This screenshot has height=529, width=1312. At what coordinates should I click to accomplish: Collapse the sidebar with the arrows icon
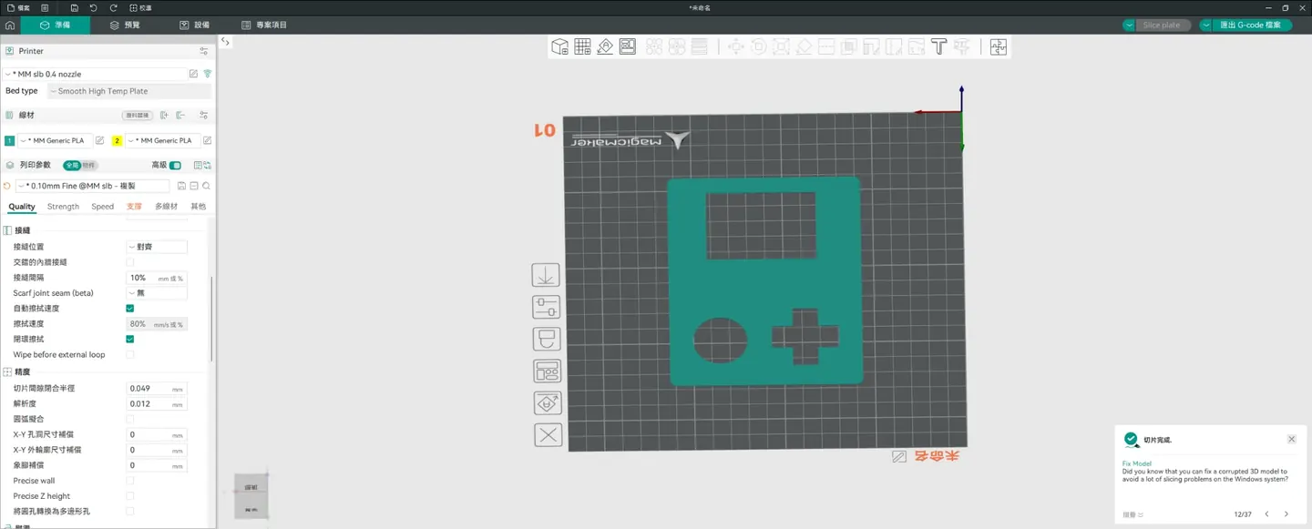[225, 41]
